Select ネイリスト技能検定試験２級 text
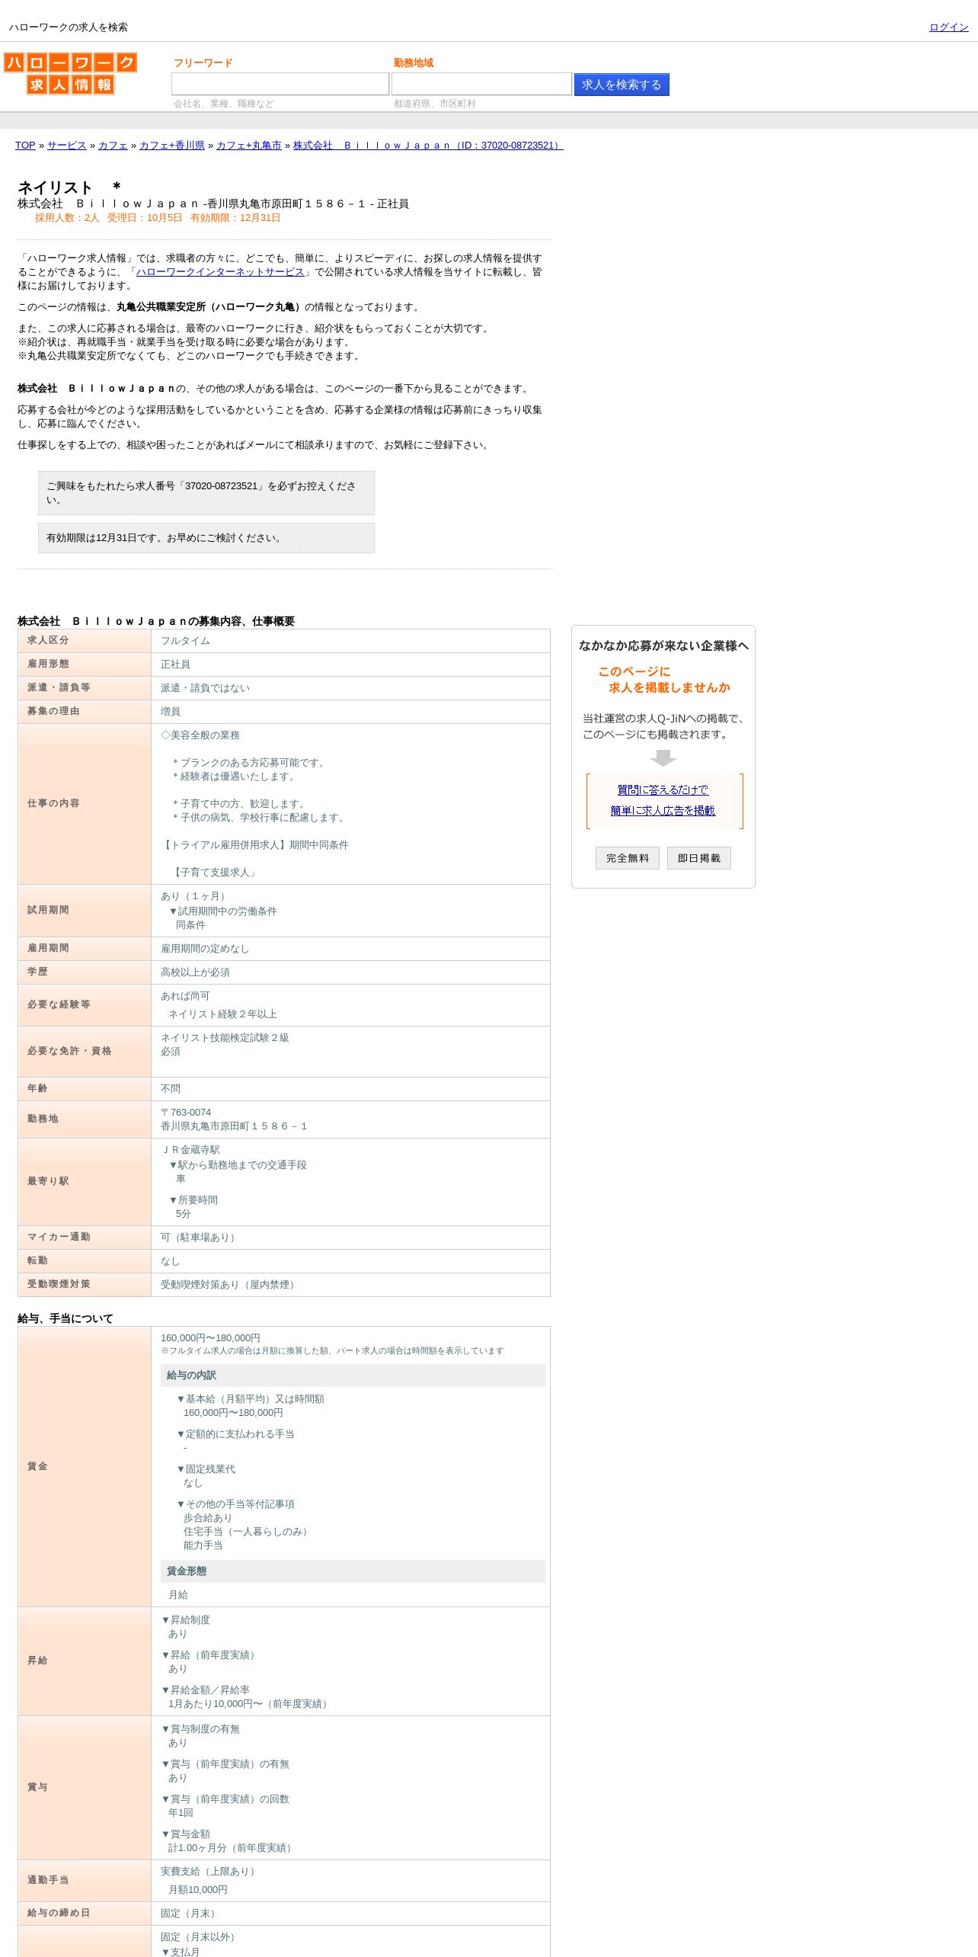The image size is (978, 1957). pyautogui.click(x=225, y=1038)
